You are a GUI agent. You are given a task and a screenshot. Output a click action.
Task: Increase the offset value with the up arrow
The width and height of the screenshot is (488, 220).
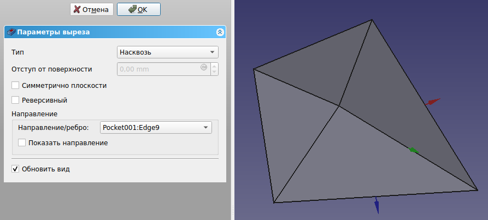[x=214, y=66]
